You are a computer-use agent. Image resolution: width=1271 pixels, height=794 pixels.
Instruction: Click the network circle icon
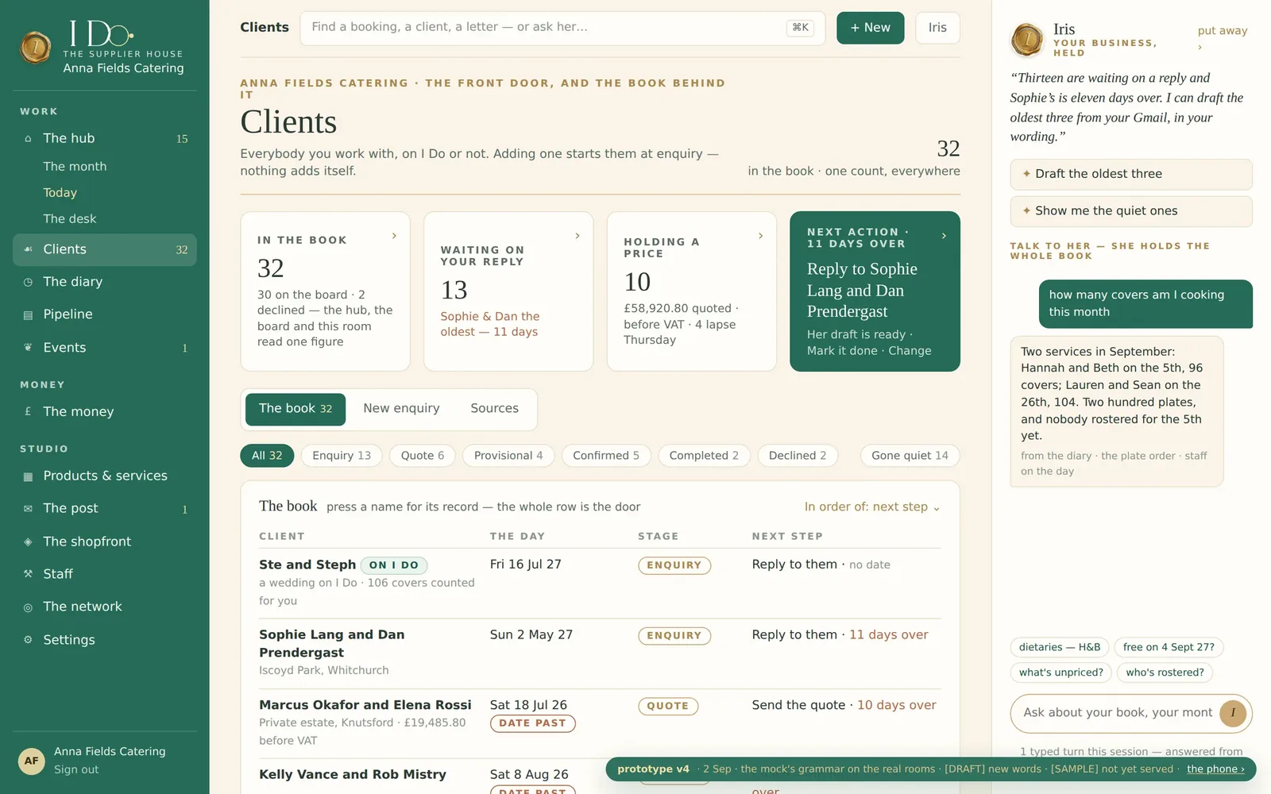28,607
